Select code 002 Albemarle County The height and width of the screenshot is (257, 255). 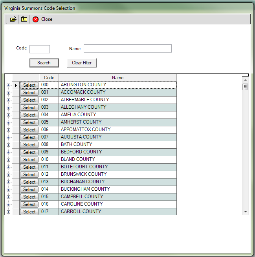tap(29, 100)
